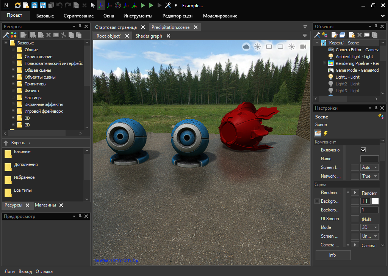This screenshot has width=388, height=276.
Task: Open the Скриптование ribbon tab
Action: (x=78, y=16)
